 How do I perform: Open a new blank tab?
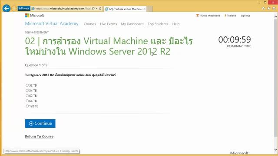150,9
